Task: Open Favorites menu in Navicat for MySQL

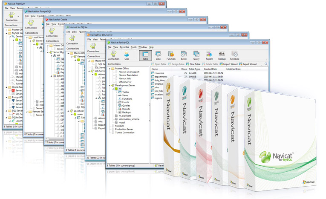Action: point(124,47)
